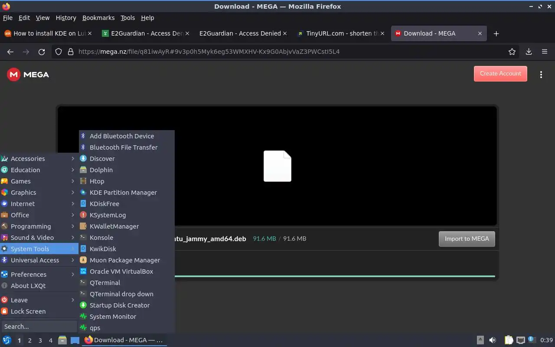Click the file preview document thumbnail
The width and height of the screenshot is (555, 347).
277,166
